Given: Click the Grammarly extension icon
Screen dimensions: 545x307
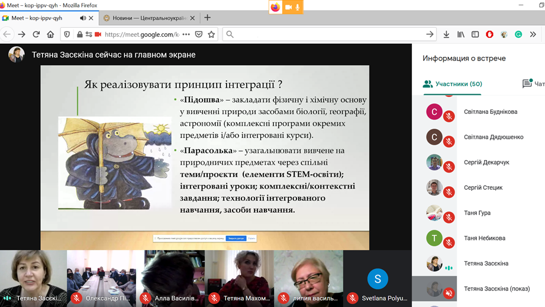Looking at the screenshot, I should coord(518,34).
